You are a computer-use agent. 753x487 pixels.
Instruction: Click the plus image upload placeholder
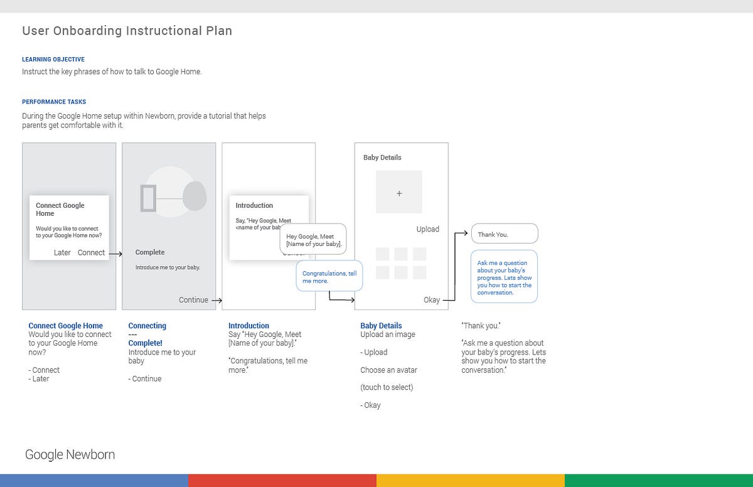(399, 191)
